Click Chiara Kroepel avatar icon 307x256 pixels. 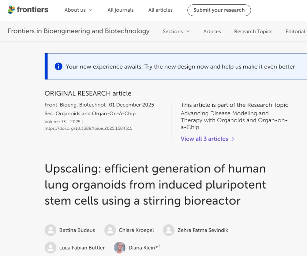click(x=110, y=230)
